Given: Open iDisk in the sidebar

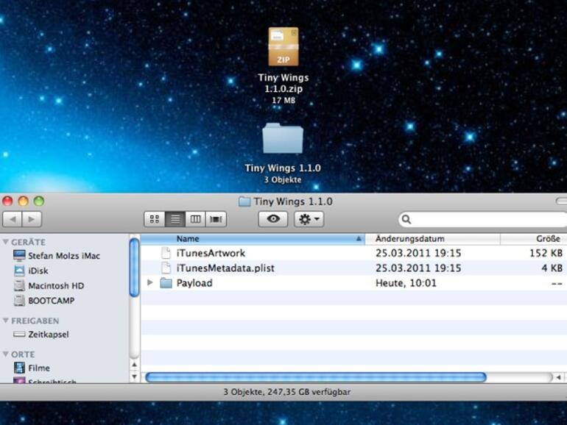Looking at the screenshot, I should click(x=31, y=271).
